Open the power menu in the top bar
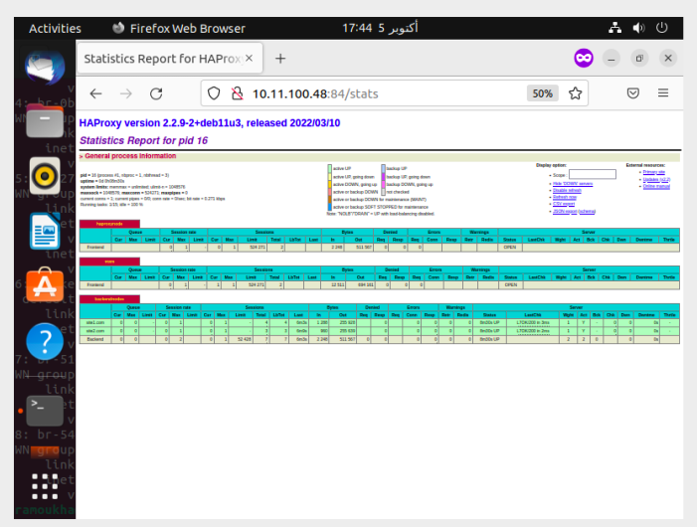697x527 pixels. tap(662, 28)
